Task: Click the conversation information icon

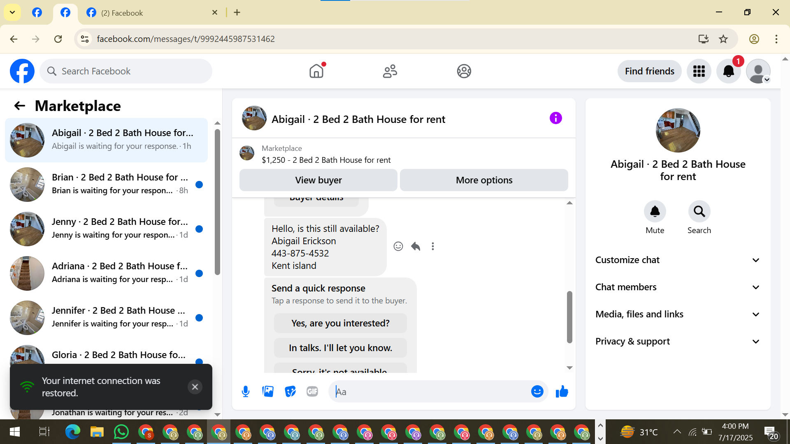Action: [555, 118]
